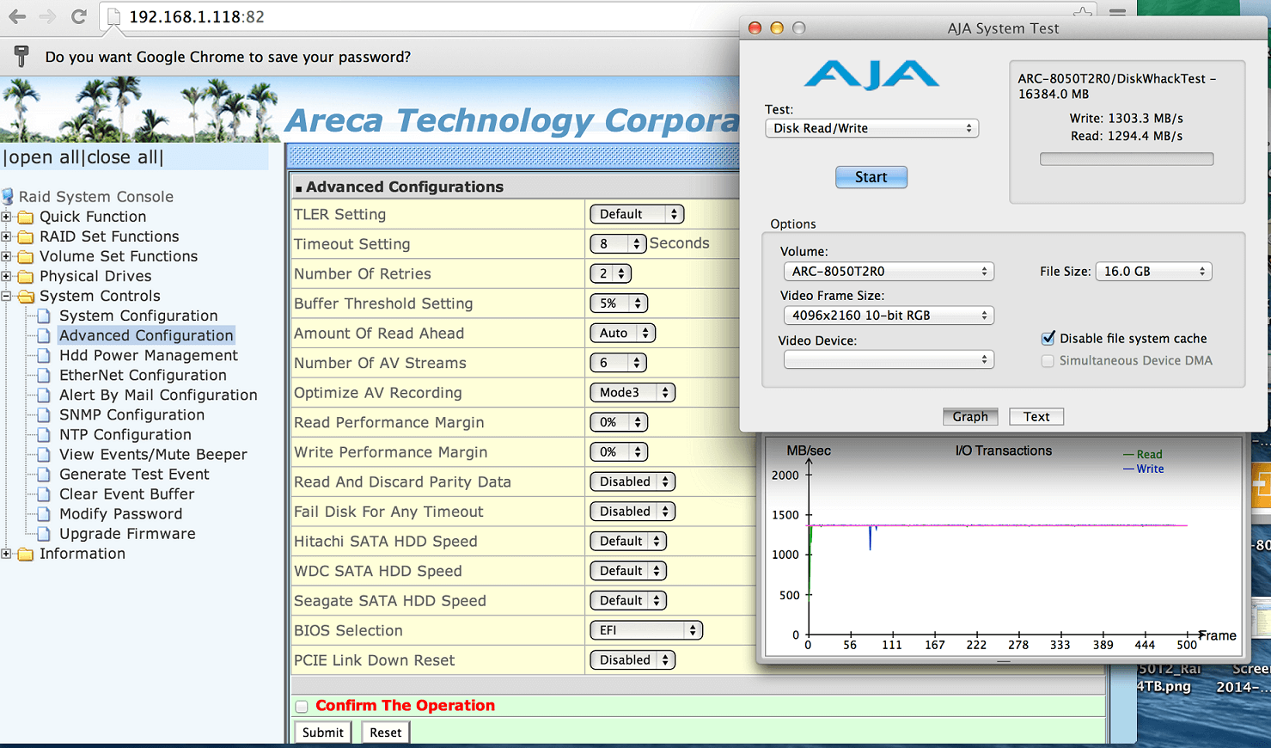Click the RAID Set Functions folder icon

(26, 236)
